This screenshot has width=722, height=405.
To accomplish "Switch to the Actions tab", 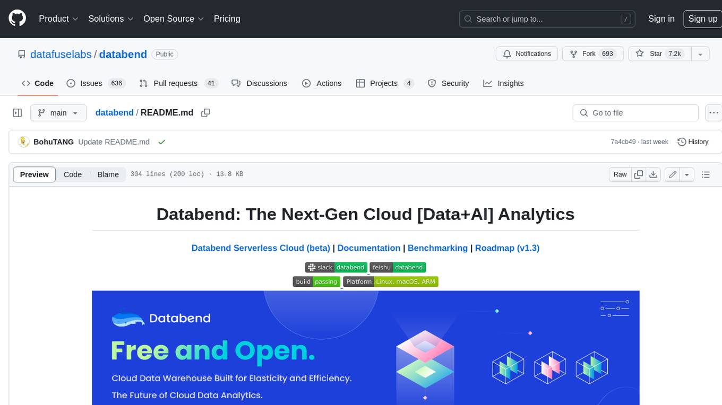I will point(322,83).
